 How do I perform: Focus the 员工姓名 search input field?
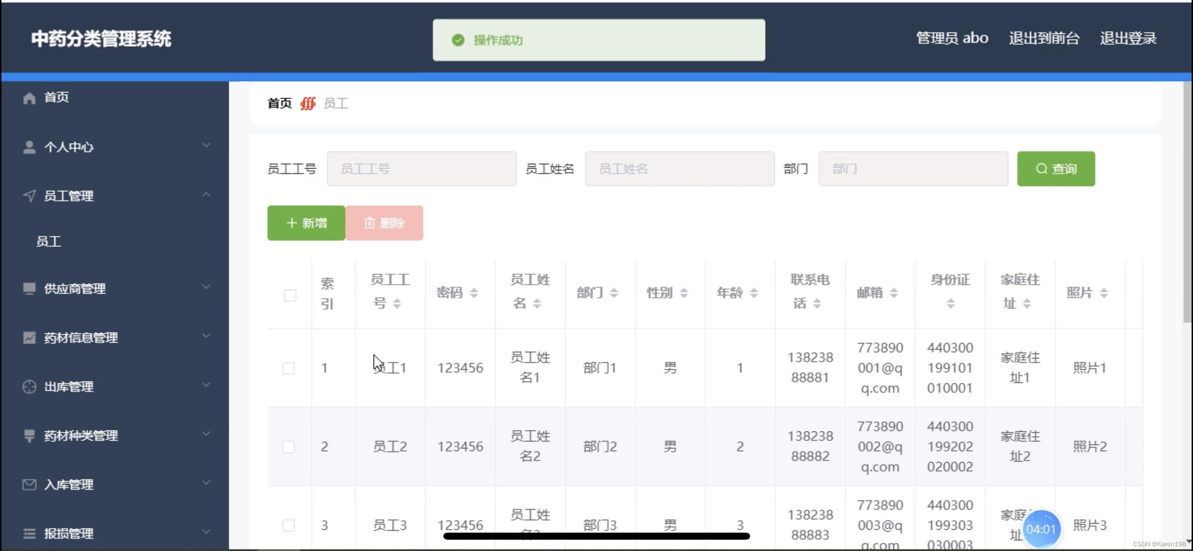click(x=680, y=169)
